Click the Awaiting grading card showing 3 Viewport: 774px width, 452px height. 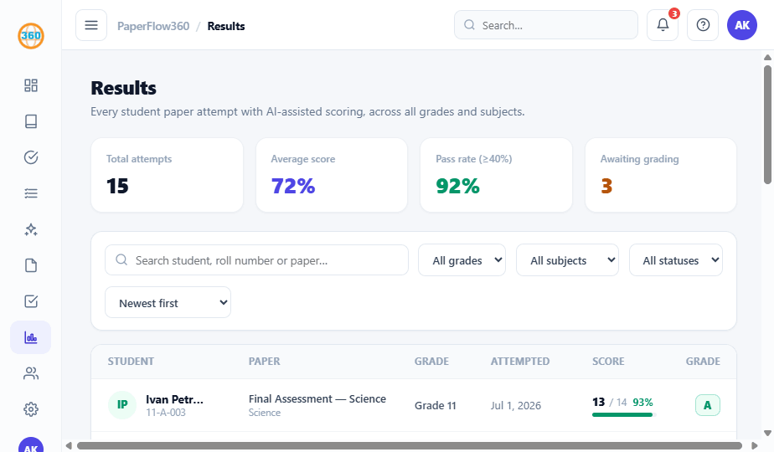pyautogui.click(x=660, y=175)
